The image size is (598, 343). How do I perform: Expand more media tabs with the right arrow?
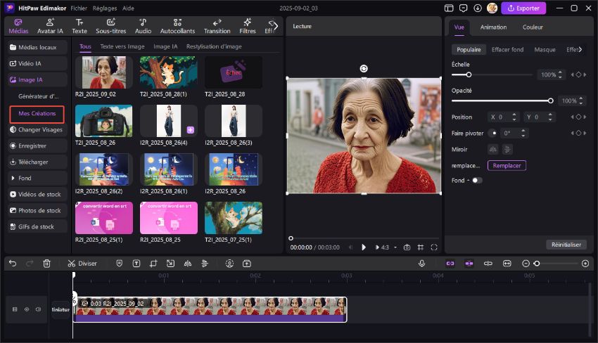click(275, 26)
